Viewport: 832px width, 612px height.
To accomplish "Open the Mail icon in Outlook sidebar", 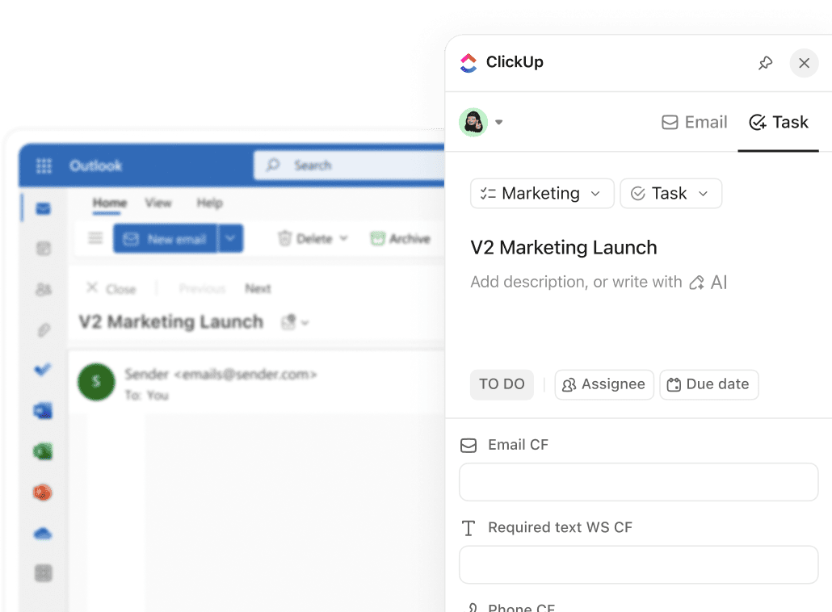I will (43, 208).
